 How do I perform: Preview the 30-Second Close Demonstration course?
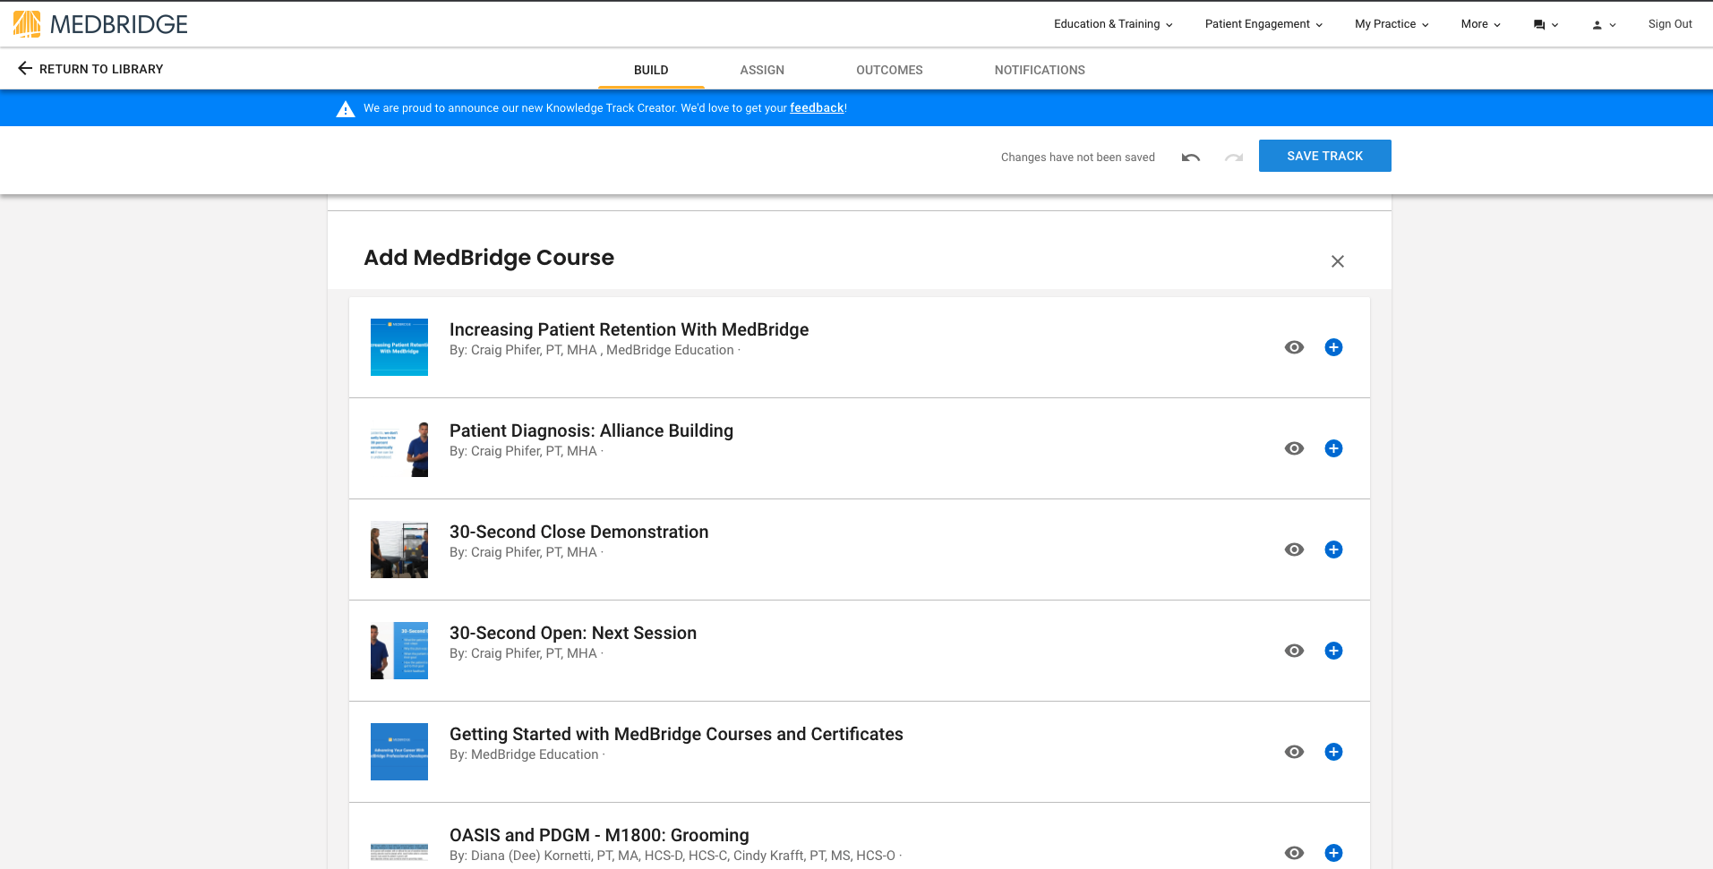click(1294, 550)
